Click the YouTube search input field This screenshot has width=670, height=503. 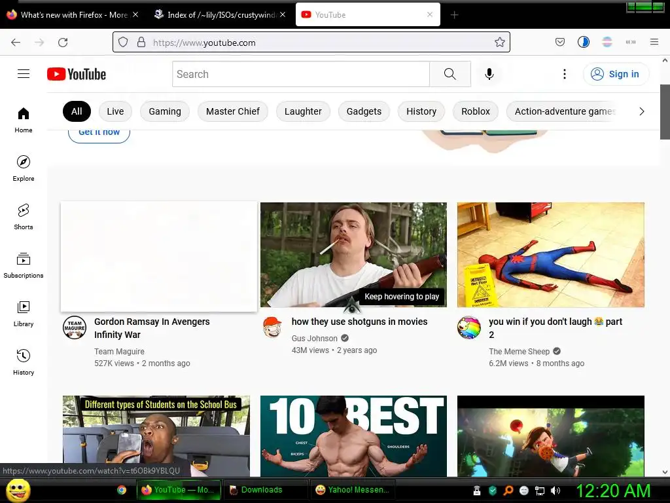pos(301,74)
